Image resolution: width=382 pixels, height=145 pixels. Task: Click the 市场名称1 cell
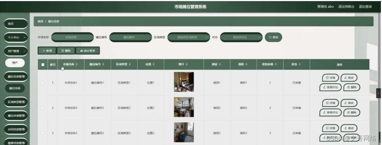(71, 83)
